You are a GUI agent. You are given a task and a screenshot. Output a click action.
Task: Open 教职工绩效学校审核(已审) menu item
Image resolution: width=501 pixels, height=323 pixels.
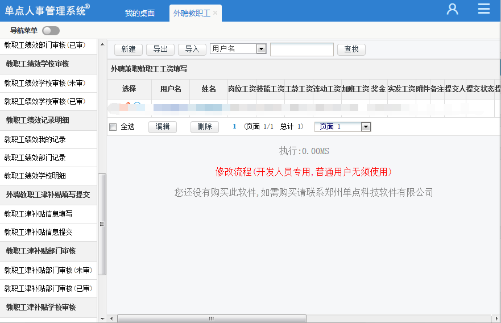click(x=48, y=101)
